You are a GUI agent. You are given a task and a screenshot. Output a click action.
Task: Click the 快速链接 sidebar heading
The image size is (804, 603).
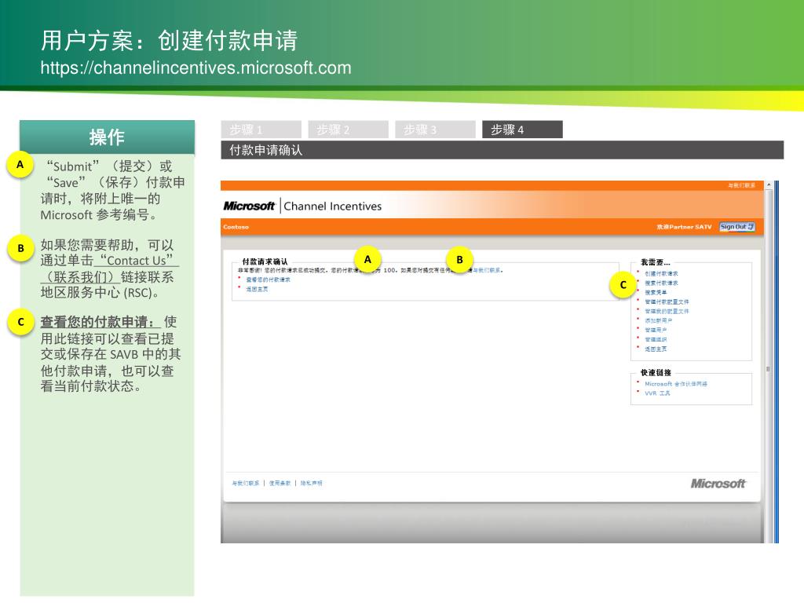[x=656, y=373]
